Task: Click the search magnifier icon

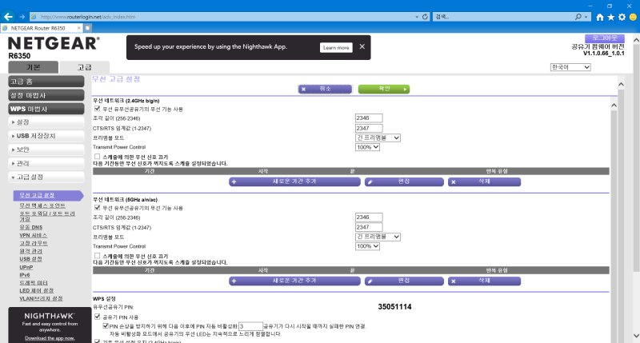Action: pyautogui.click(x=578, y=17)
